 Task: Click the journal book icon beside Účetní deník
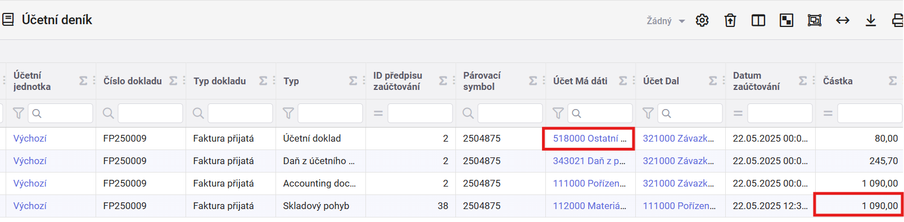8,20
